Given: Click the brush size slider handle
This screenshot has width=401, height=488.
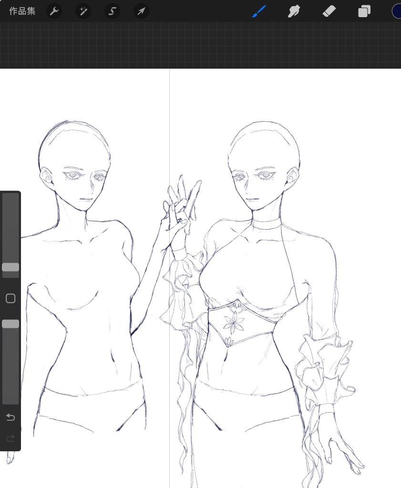Looking at the screenshot, I should [10, 267].
